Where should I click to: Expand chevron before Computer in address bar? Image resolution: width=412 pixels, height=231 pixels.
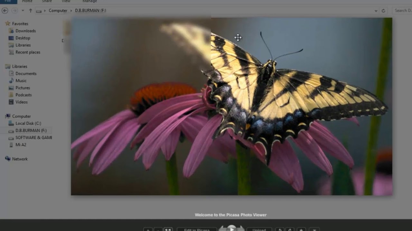(x=45, y=11)
